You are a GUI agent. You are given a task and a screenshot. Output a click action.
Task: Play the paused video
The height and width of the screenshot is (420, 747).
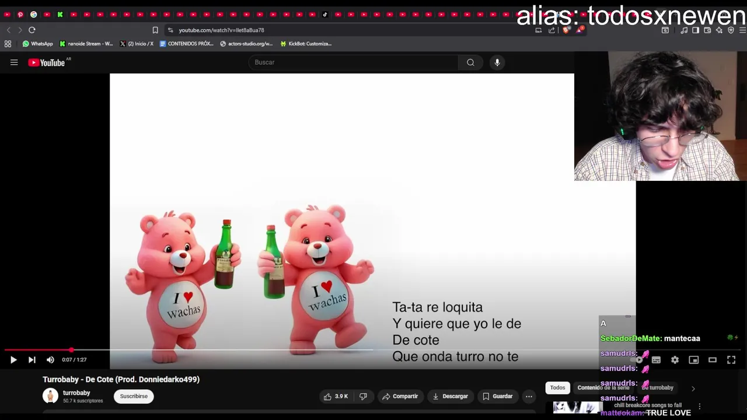click(13, 360)
